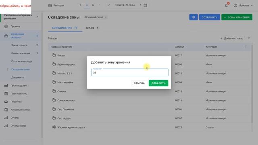The width and height of the screenshot is (258, 145).
Task: Click the Сливки product icon
Action: click(x=54, y=91)
